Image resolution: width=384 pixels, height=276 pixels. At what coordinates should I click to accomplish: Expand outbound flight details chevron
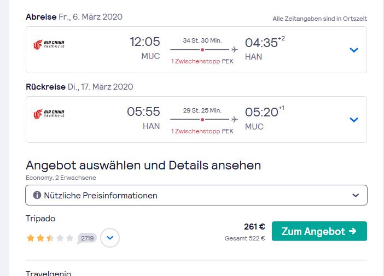click(x=354, y=50)
